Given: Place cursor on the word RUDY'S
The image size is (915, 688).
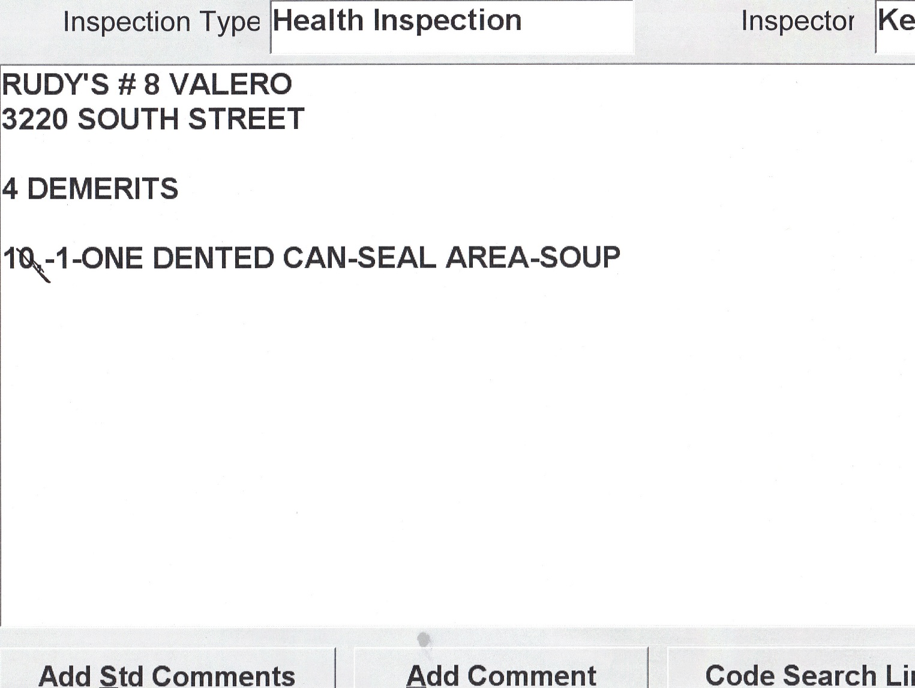Looking at the screenshot, I should [56, 85].
